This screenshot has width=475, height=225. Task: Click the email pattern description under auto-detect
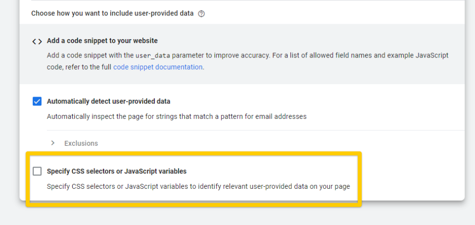(x=177, y=116)
